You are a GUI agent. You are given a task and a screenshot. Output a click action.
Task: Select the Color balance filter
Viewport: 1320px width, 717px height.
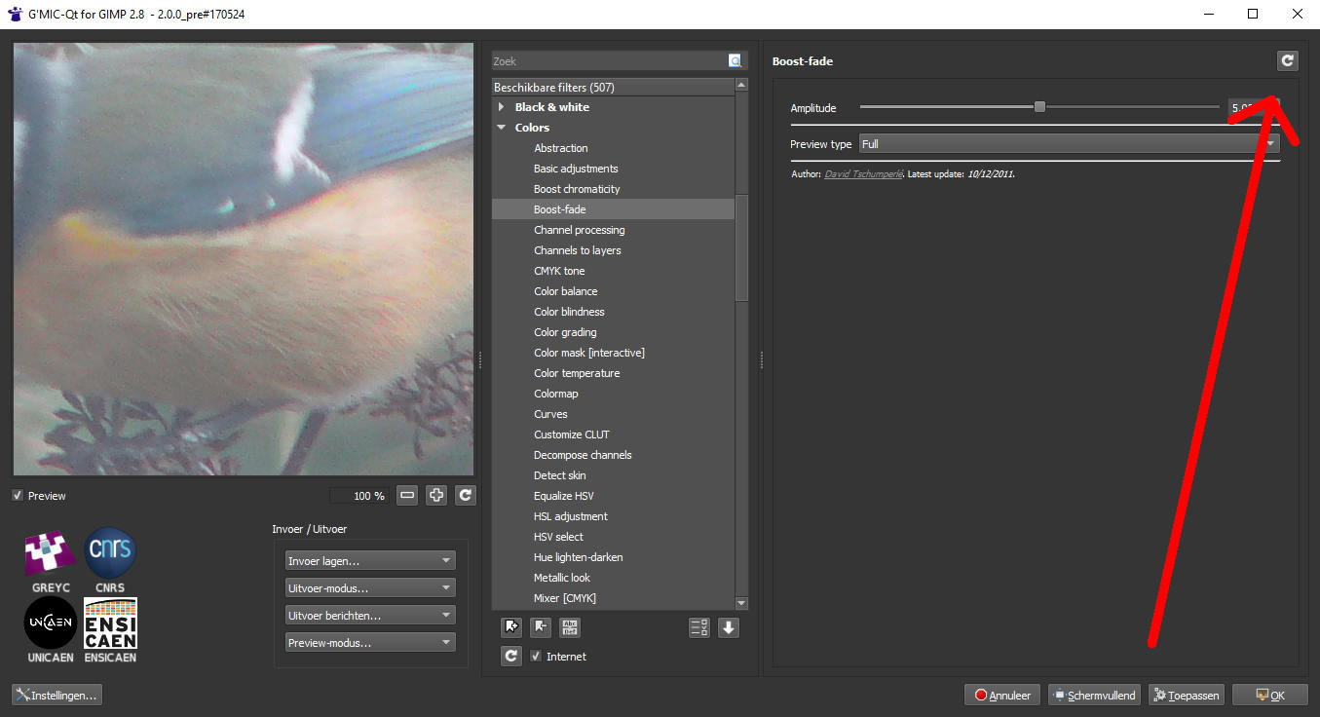565,291
